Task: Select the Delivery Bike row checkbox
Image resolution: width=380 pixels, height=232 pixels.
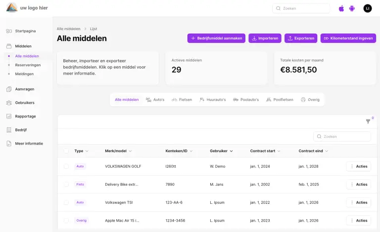Action: point(66,184)
